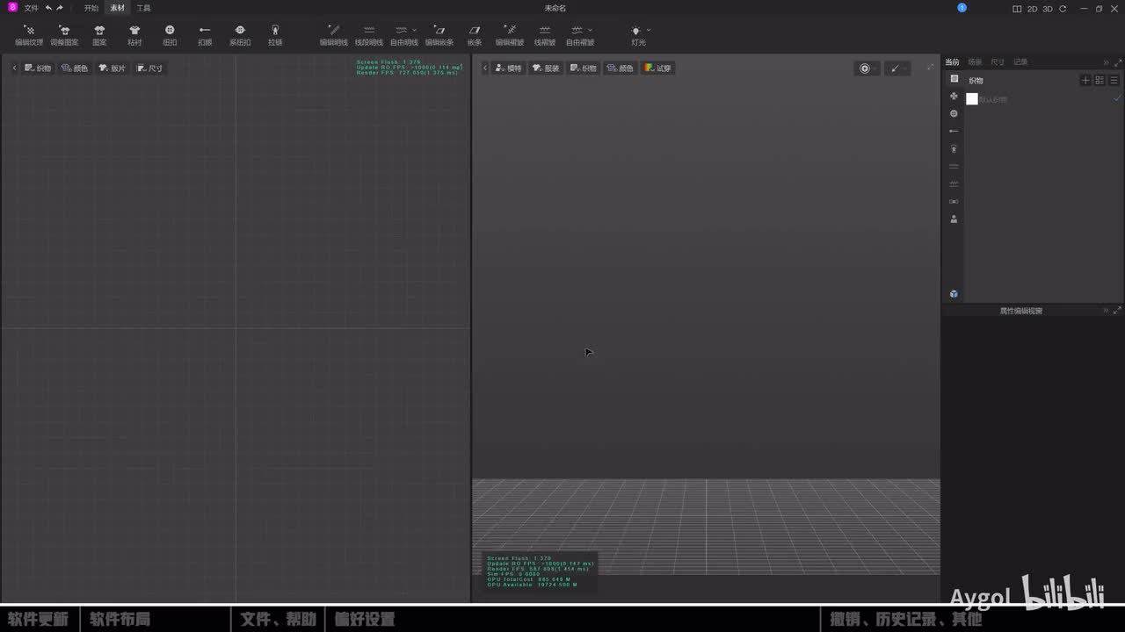This screenshot has height=632, width=1125.
Task: Select the 系纽扣 fasten button tool
Action: point(240,35)
